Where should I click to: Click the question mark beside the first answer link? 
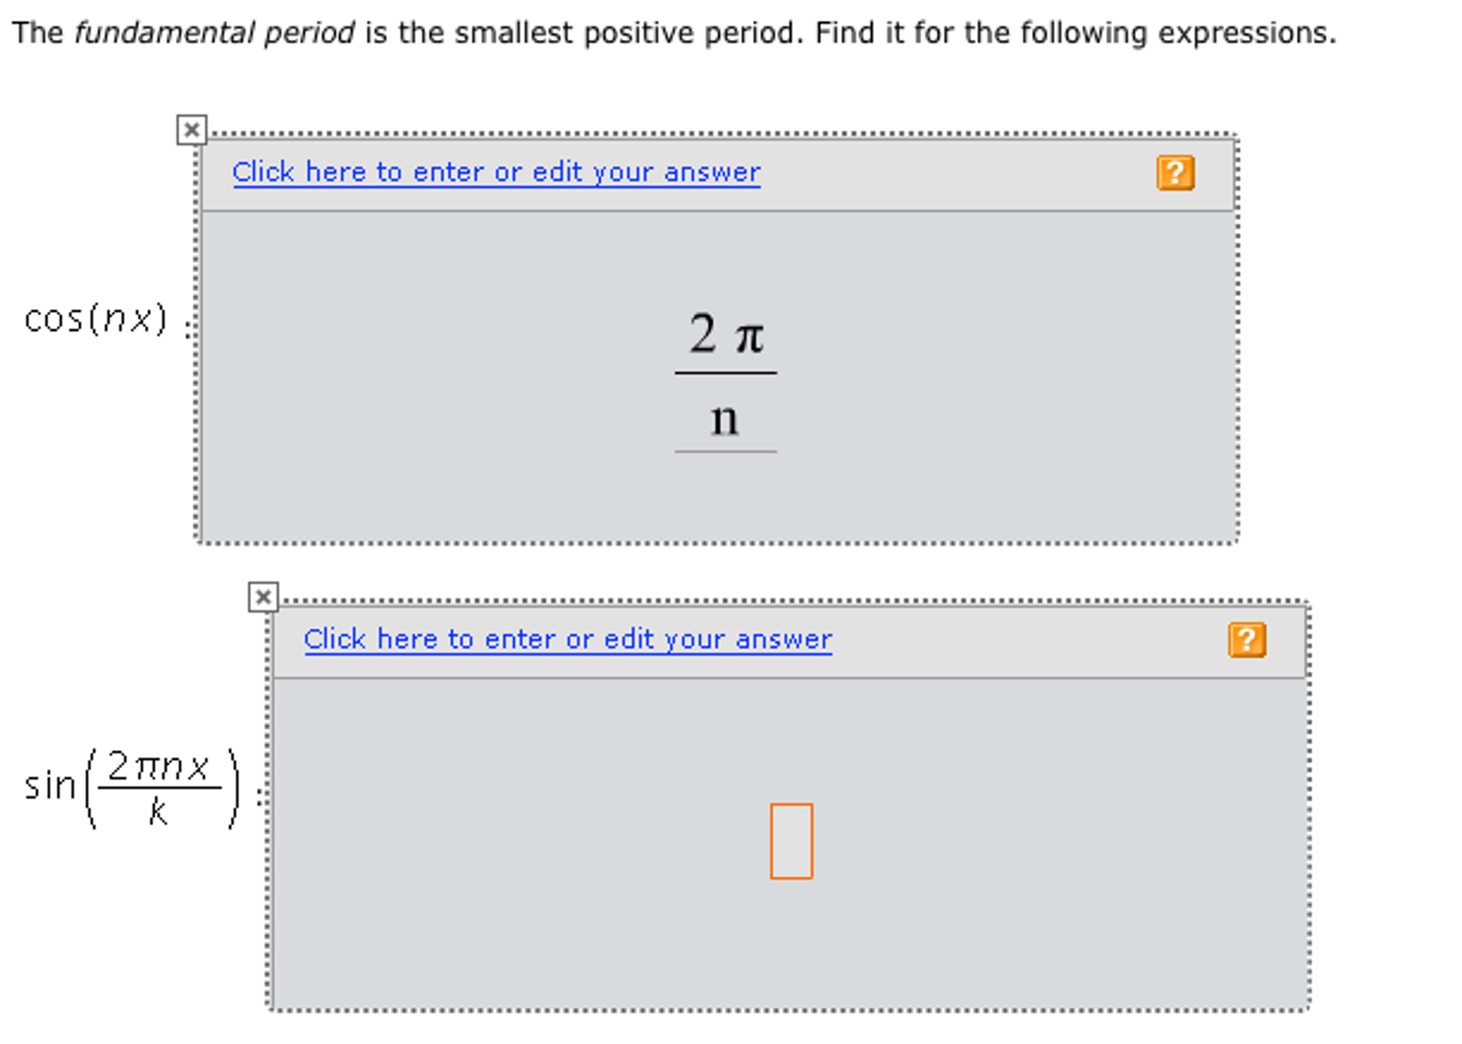pos(1174,172)
